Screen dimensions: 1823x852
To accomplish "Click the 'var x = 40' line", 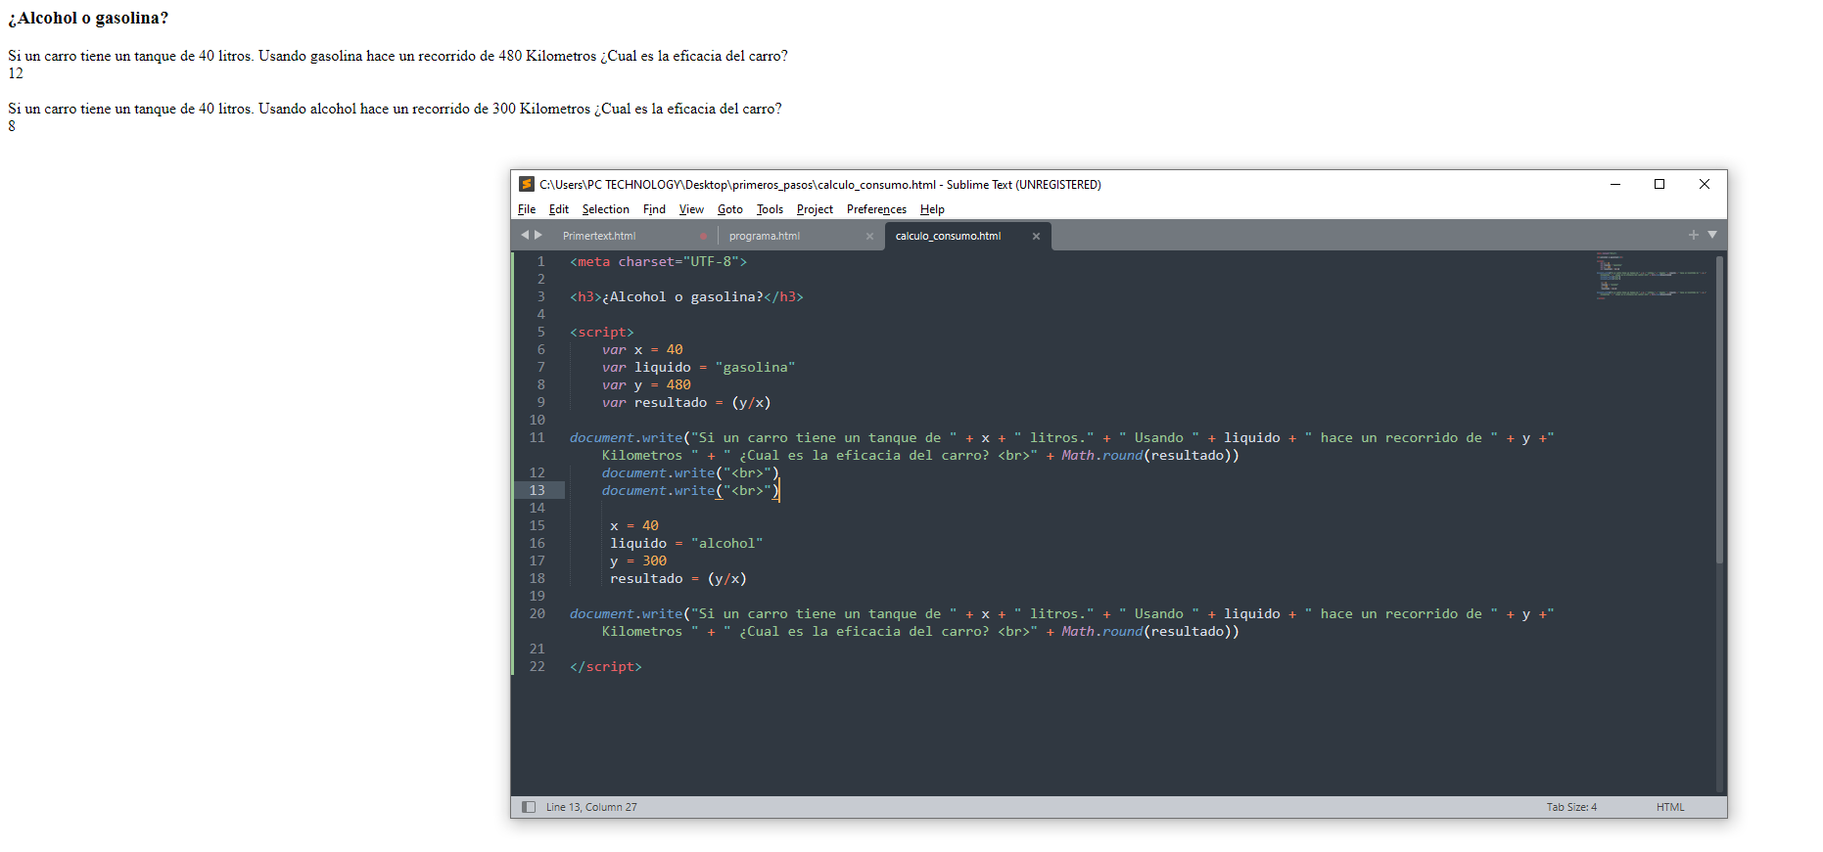I will coord(642,349).
